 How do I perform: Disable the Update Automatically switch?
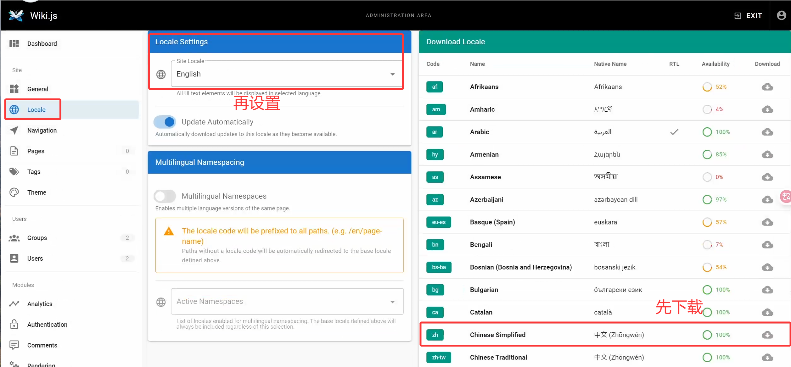point(165,122)
